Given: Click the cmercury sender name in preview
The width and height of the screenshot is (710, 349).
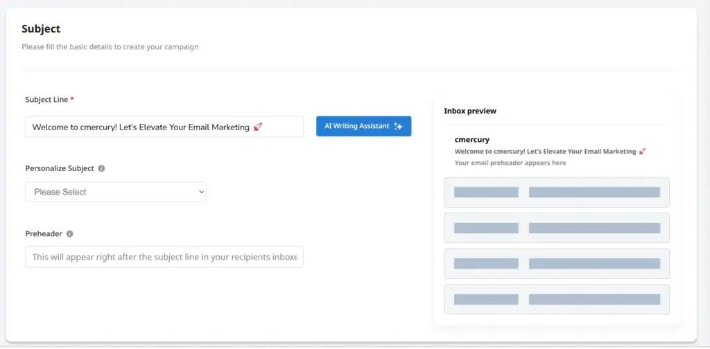Looking at the screenshot, I should [471, 140].
